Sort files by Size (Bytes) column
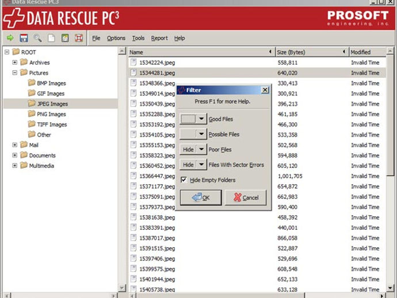Screen dimensions: 397x298 pyautogui.click(x=312, y=52)
